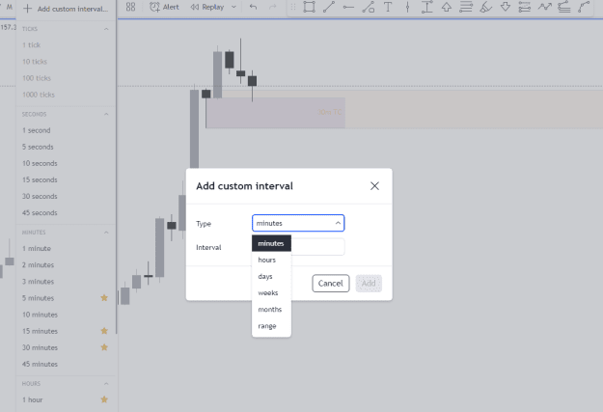Select the Vertical line tool
603x412 pixels.
tap(408, 7)
